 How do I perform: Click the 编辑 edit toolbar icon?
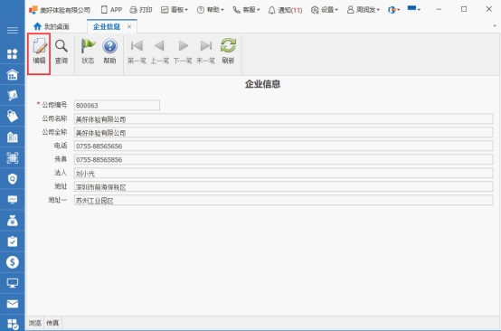point(39,52)
